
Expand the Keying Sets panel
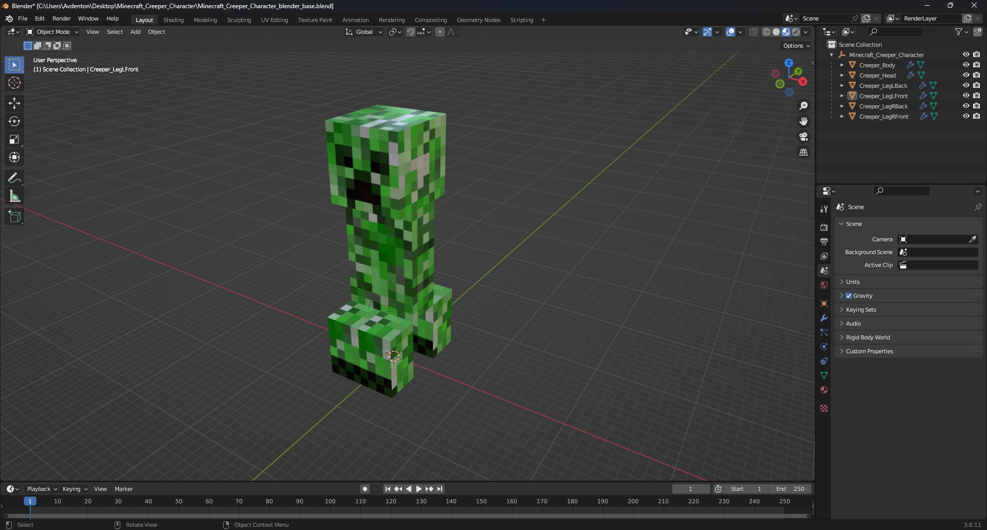point(908,310)
